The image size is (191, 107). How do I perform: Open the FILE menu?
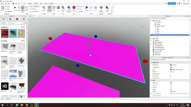pyautogui.click(x=2, y=4)
